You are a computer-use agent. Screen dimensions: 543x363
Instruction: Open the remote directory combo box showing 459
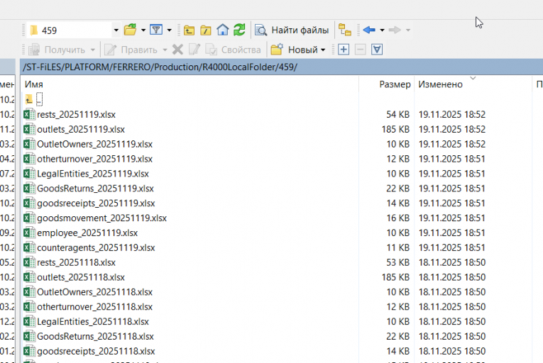coord(73,30)
